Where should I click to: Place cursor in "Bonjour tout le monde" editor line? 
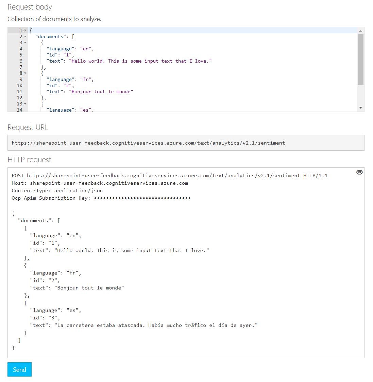pos(101,92)
